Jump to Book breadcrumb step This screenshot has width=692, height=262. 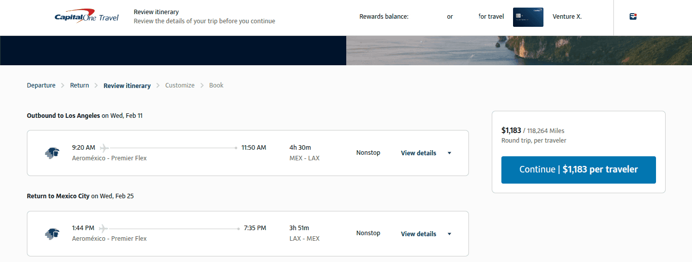point(216,85)
